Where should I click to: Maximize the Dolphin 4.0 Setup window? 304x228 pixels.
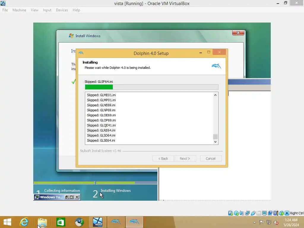tap(209, 52)
